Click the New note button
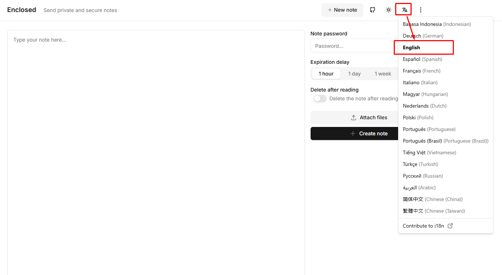 click(x=342, y=10)
